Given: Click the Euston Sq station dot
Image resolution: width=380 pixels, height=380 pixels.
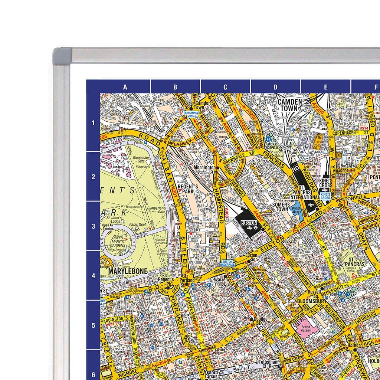Looking at the screenshot, I should [249, 261].
